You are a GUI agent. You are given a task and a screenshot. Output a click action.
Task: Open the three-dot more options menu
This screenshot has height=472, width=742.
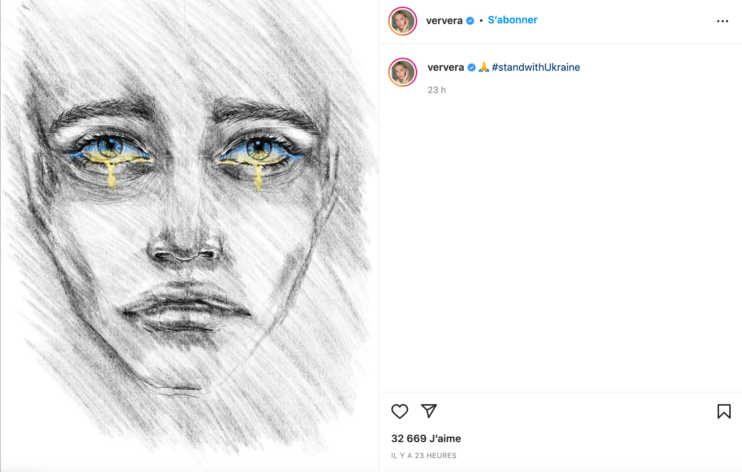click(x=722, y=21)
